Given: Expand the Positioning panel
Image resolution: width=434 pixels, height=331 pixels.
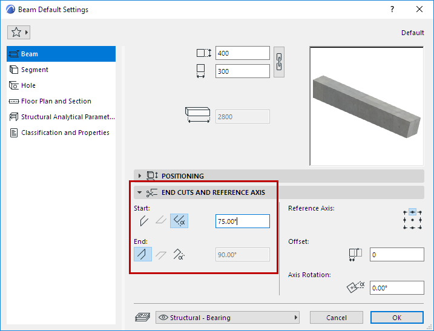Looking at the screenshot, I should point(139,175).
